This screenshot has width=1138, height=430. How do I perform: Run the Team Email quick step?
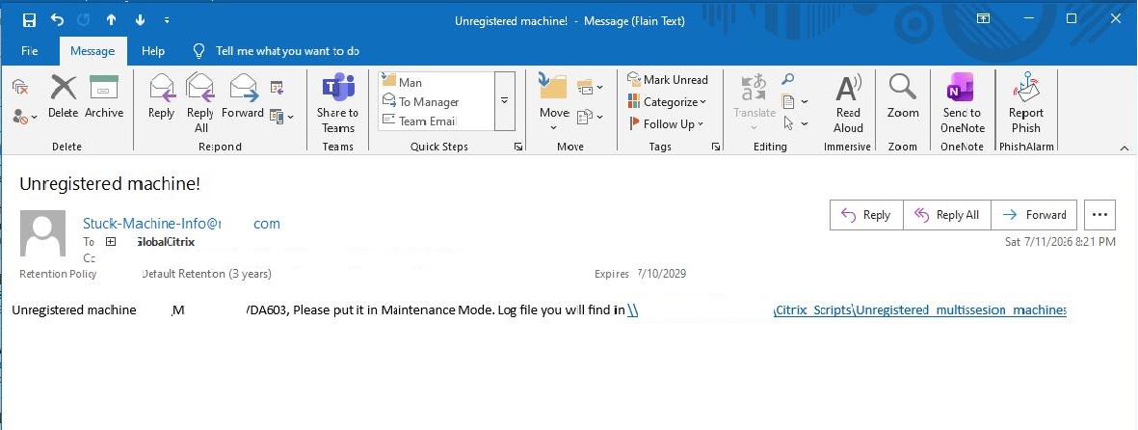pyautogui.click(x=436, y=121)
